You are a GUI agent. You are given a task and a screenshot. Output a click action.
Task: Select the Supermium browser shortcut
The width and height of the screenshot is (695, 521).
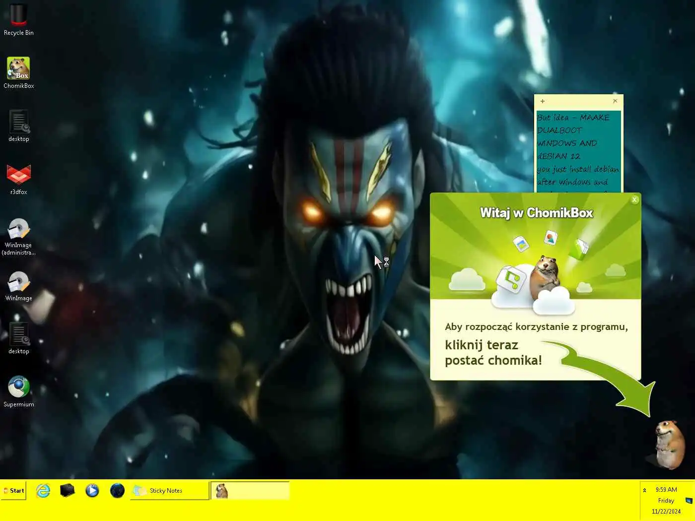[x=18, y=391]
